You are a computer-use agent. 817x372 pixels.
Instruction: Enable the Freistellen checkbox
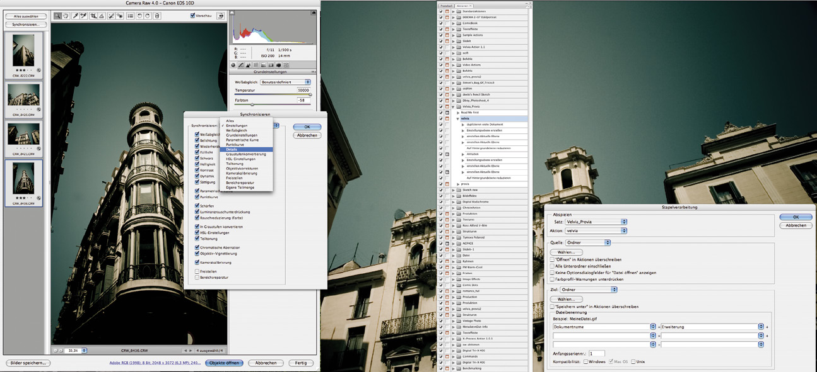point(197,271)
